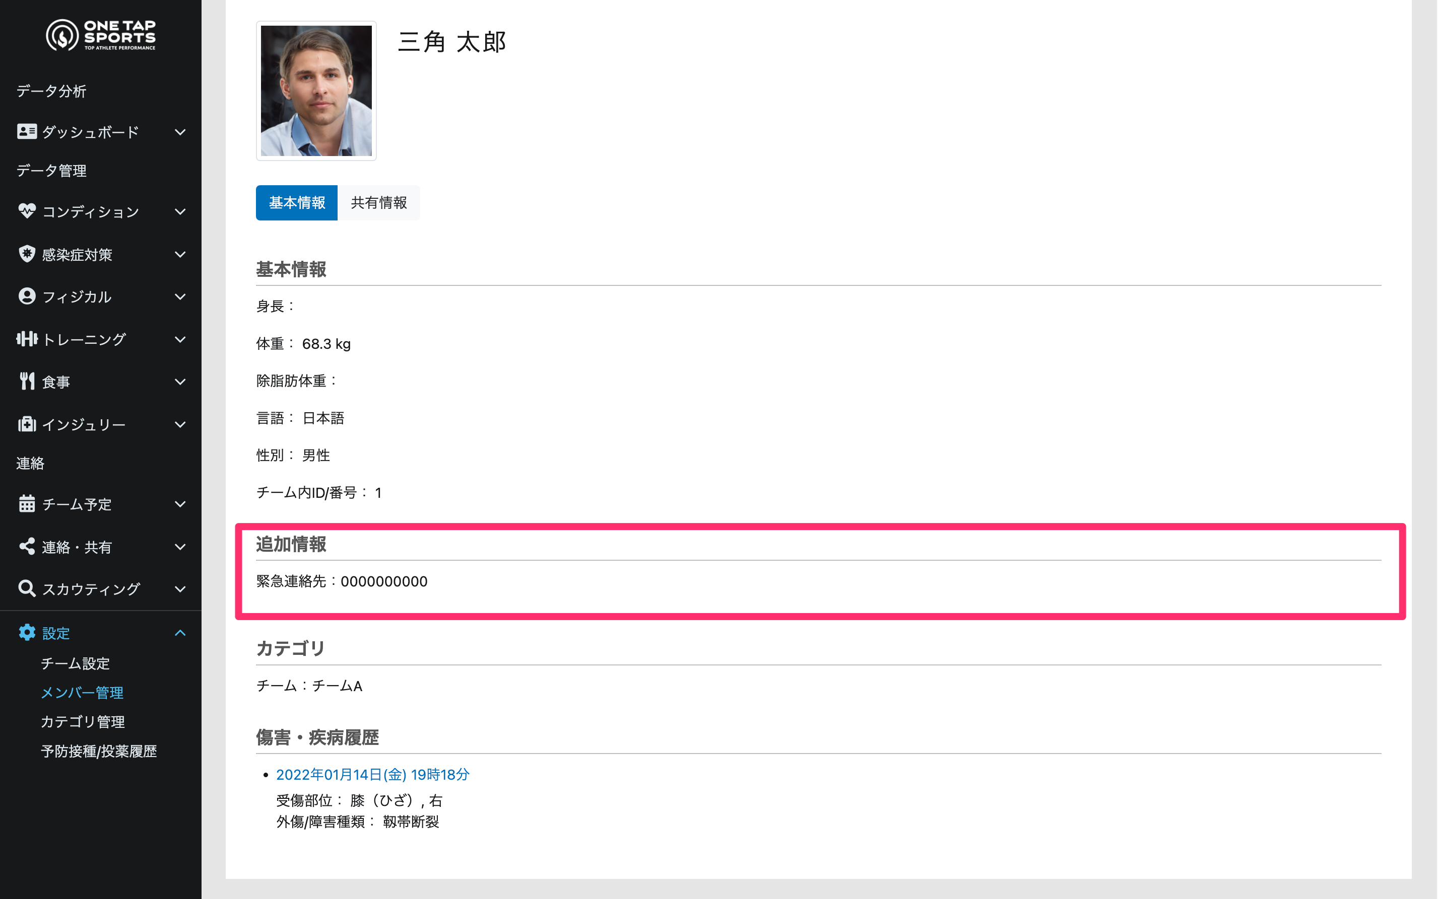The width and height of the screenshot is (1438, 899).
Task: Go to チーム設定 in settings
Action: [75, 663]
